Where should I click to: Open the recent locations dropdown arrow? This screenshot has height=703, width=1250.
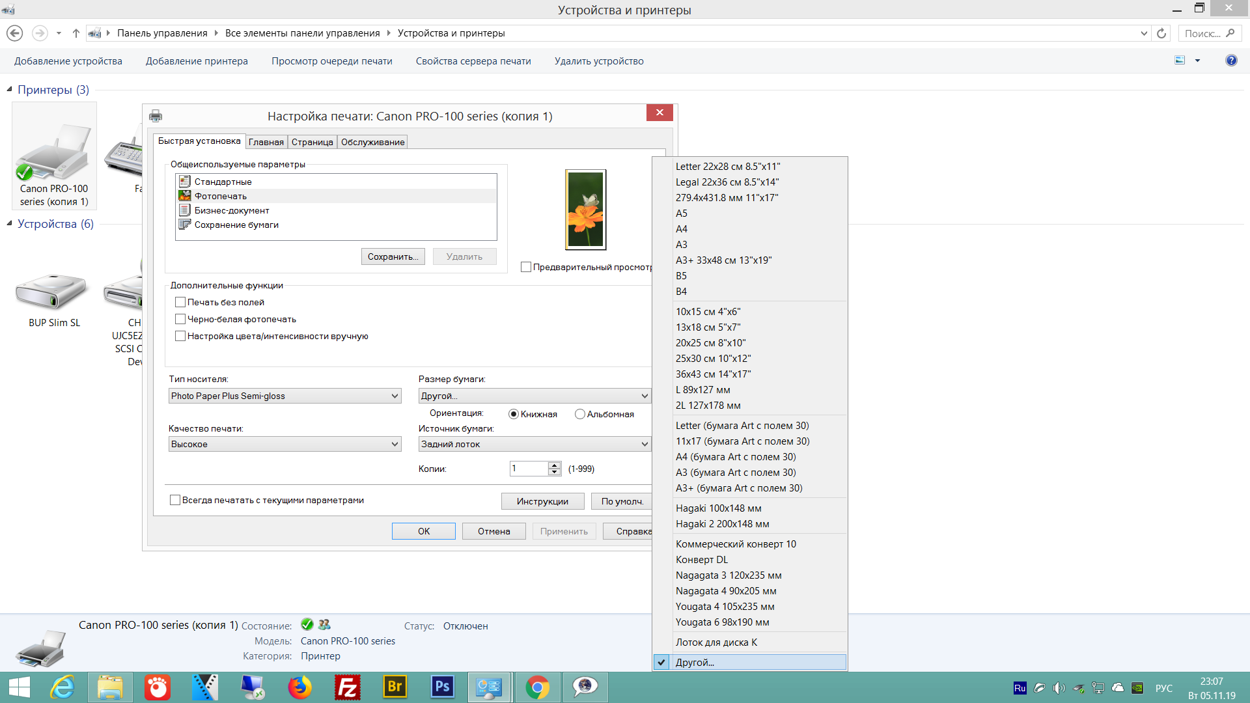(x=59, y=33)
